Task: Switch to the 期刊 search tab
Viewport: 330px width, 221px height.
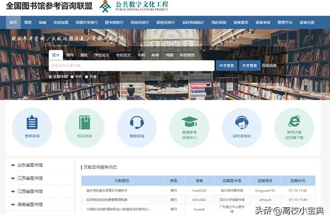Action: point(70,55)
